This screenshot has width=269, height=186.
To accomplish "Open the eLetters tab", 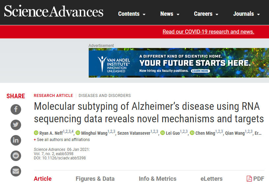I will pyautogui.click(x=211, y=179).
